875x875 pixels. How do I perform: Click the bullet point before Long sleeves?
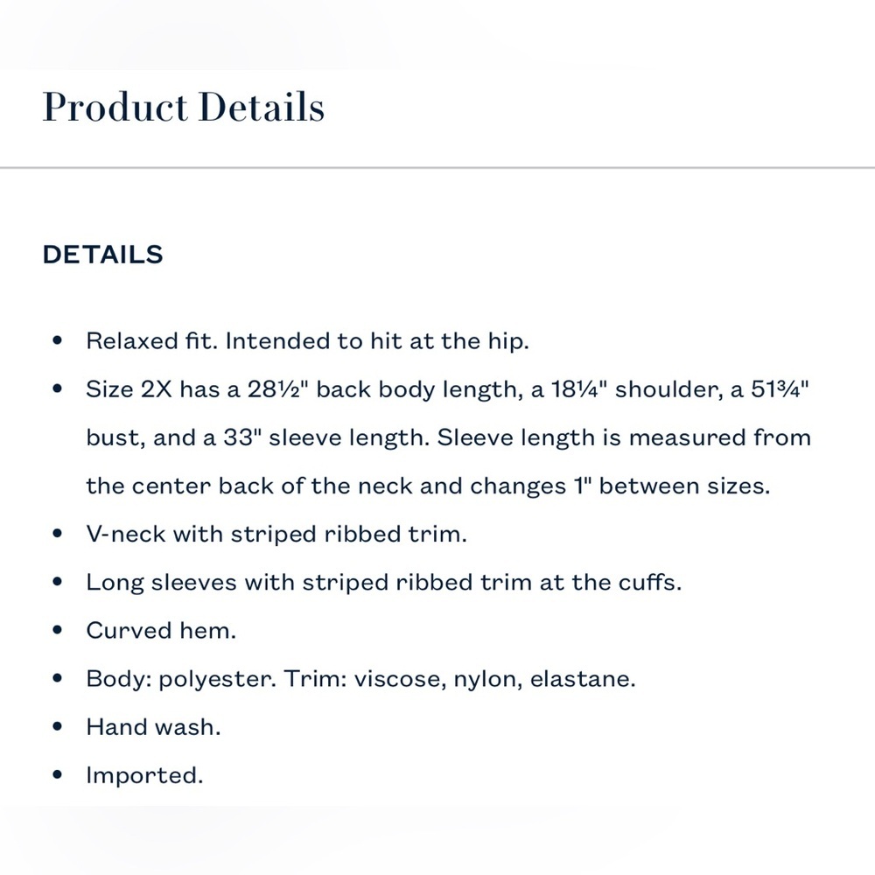click(x=57, y=582)
